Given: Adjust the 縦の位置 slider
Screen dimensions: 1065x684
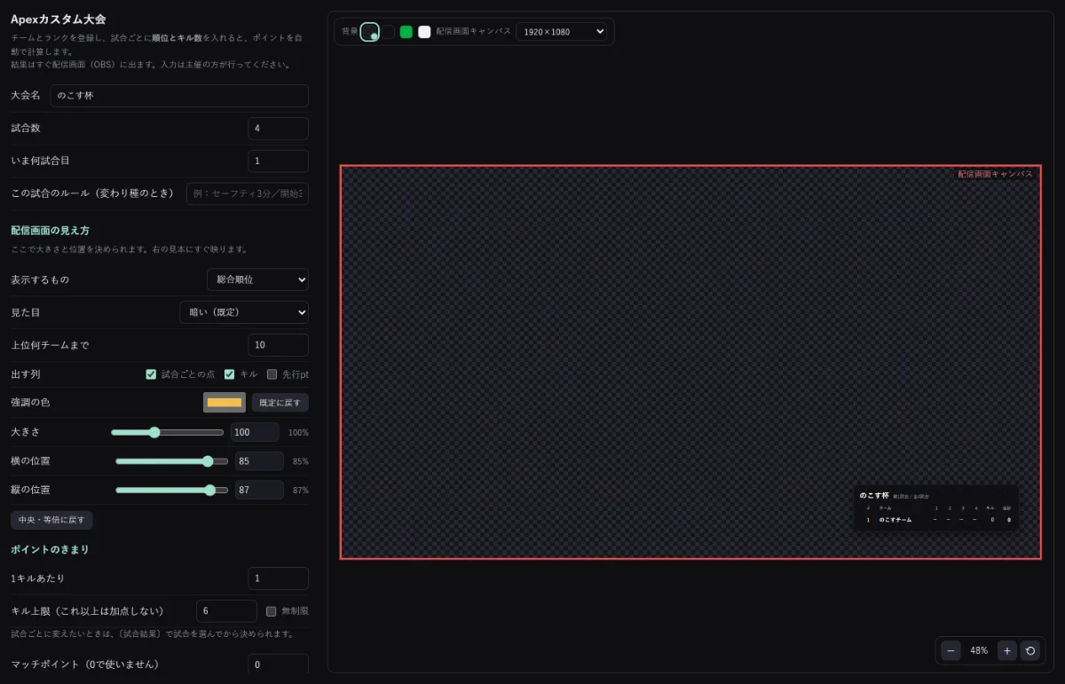Looking at the screenshot, I should point(172,490).
